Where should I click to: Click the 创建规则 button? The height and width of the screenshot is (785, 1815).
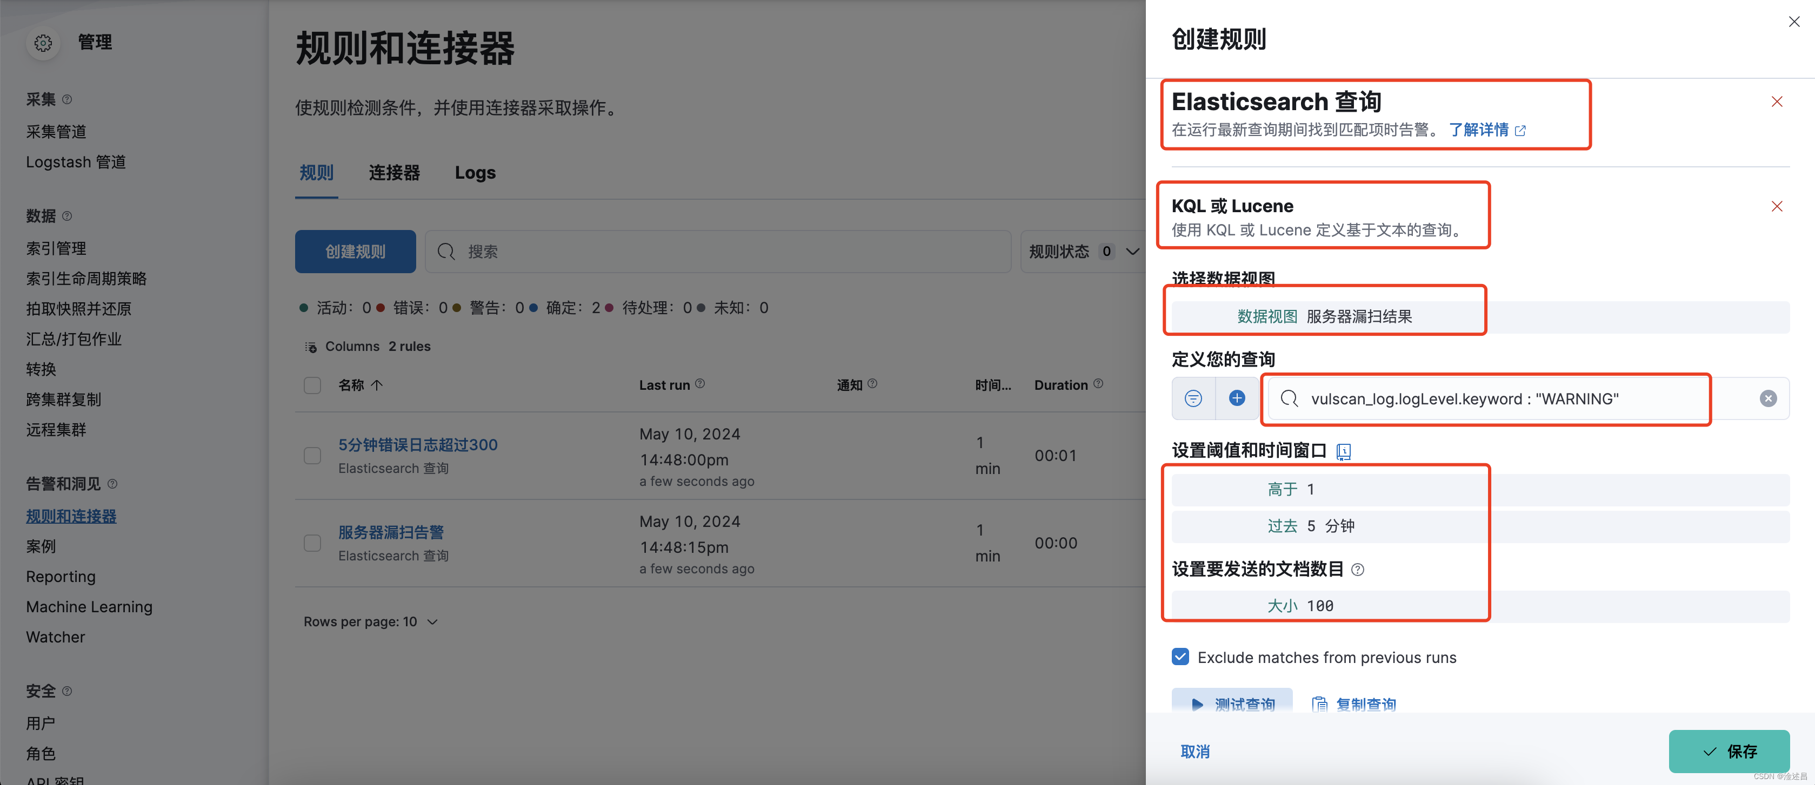[355, 252]
